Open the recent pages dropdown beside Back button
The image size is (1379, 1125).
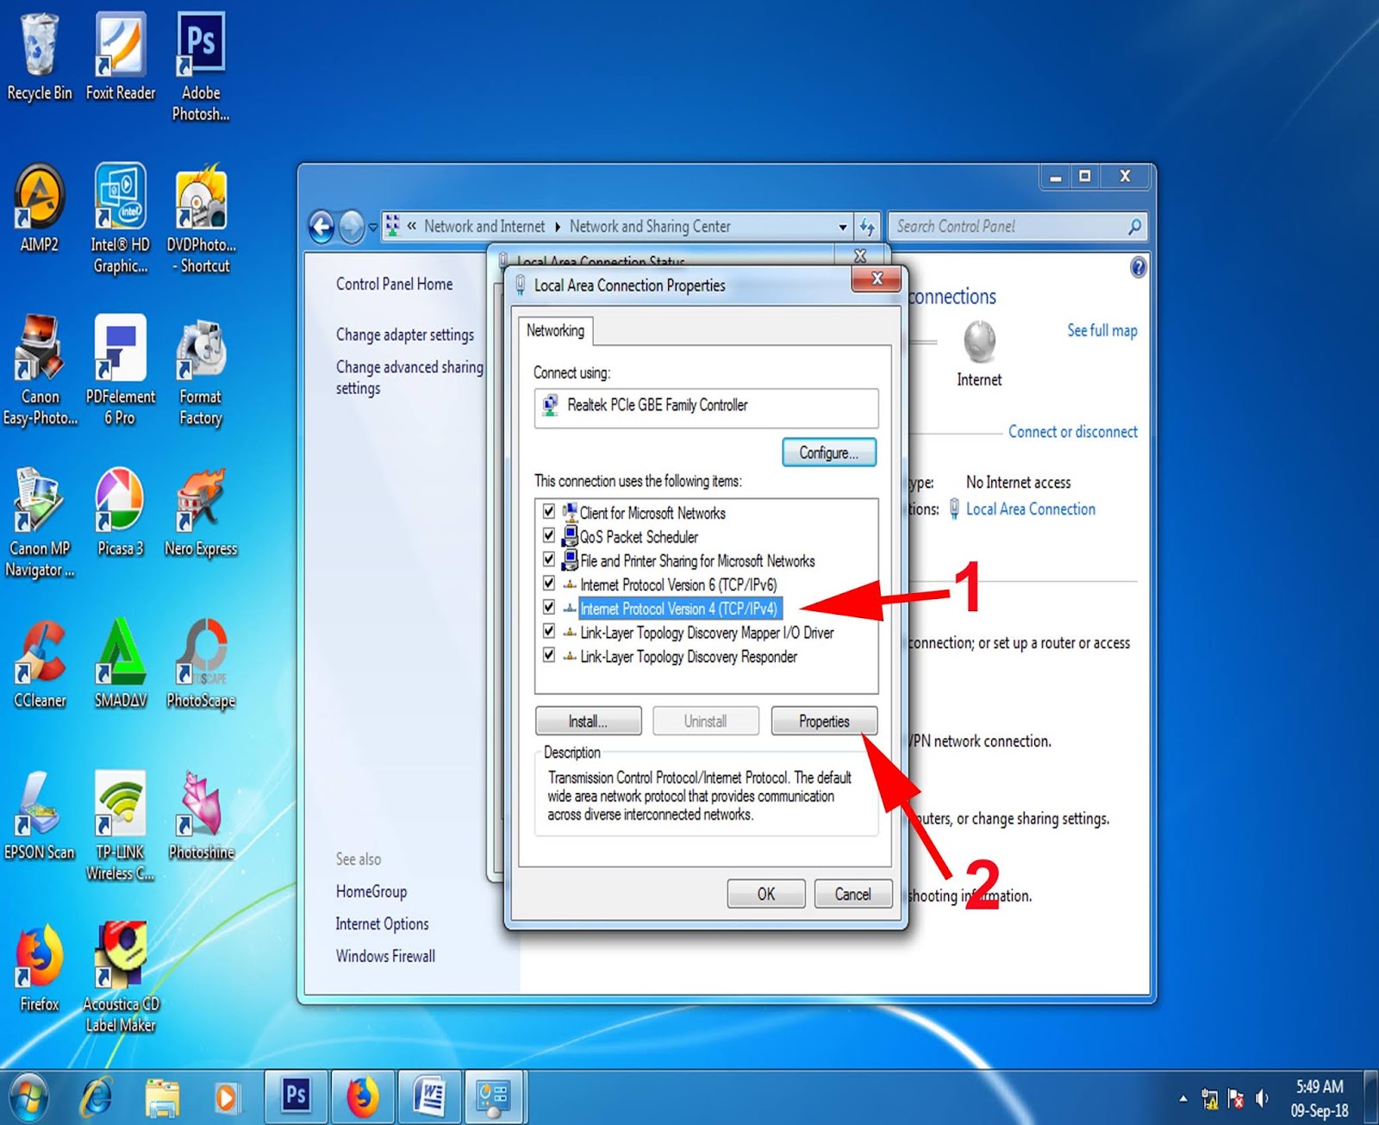[371, 226]
